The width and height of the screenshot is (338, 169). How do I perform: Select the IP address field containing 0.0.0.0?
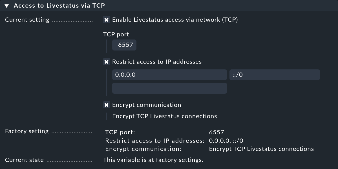click(x=169, y=74)
